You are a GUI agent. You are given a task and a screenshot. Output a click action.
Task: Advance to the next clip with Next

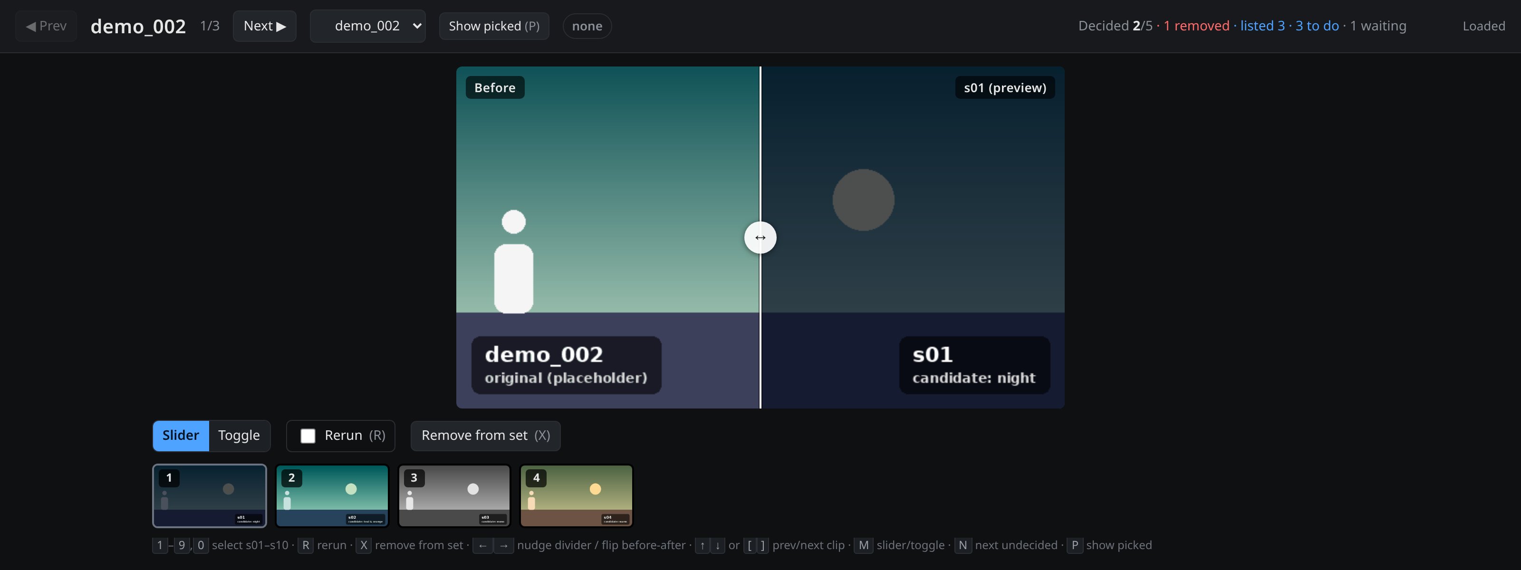[x=265, y=26]
